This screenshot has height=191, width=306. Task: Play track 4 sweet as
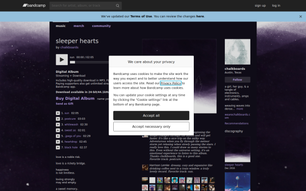click(58, 130)
